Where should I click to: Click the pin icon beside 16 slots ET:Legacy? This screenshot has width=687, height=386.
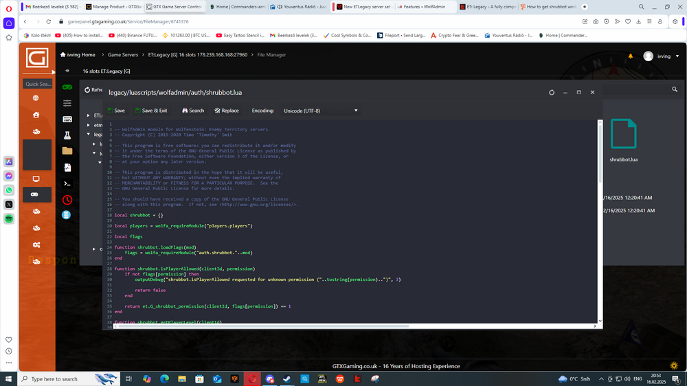tap(67, 71)
